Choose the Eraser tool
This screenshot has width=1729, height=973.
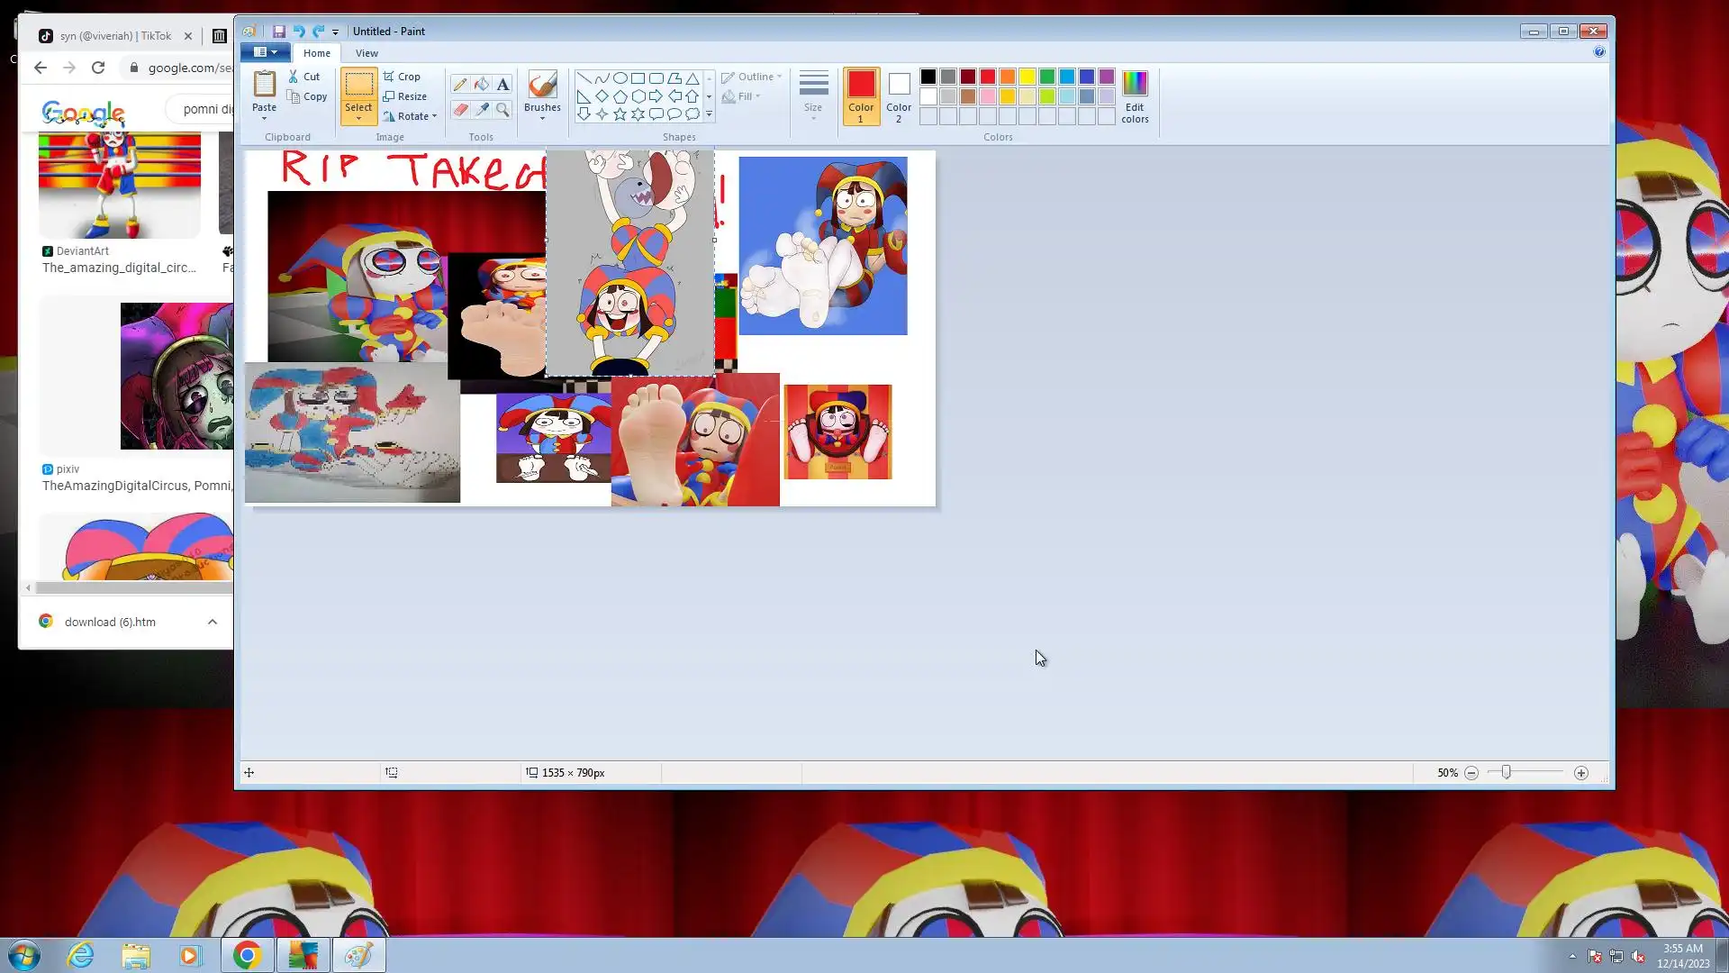click(460, 110)
